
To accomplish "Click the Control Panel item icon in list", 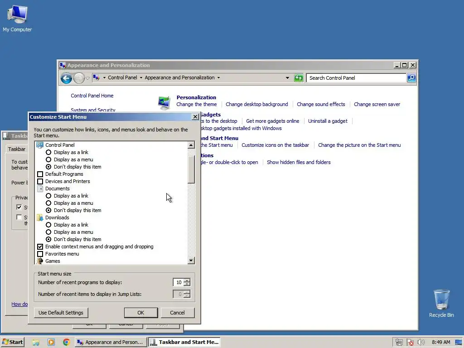I will point(40,145).
